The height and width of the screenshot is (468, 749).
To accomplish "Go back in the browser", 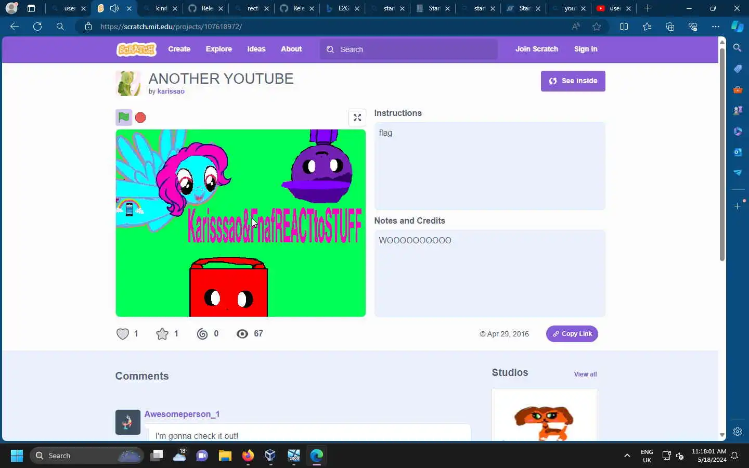I will click(15, 27).
